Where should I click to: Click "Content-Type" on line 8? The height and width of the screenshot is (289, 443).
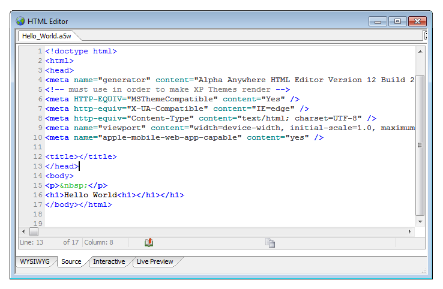[x=160, y=118]
